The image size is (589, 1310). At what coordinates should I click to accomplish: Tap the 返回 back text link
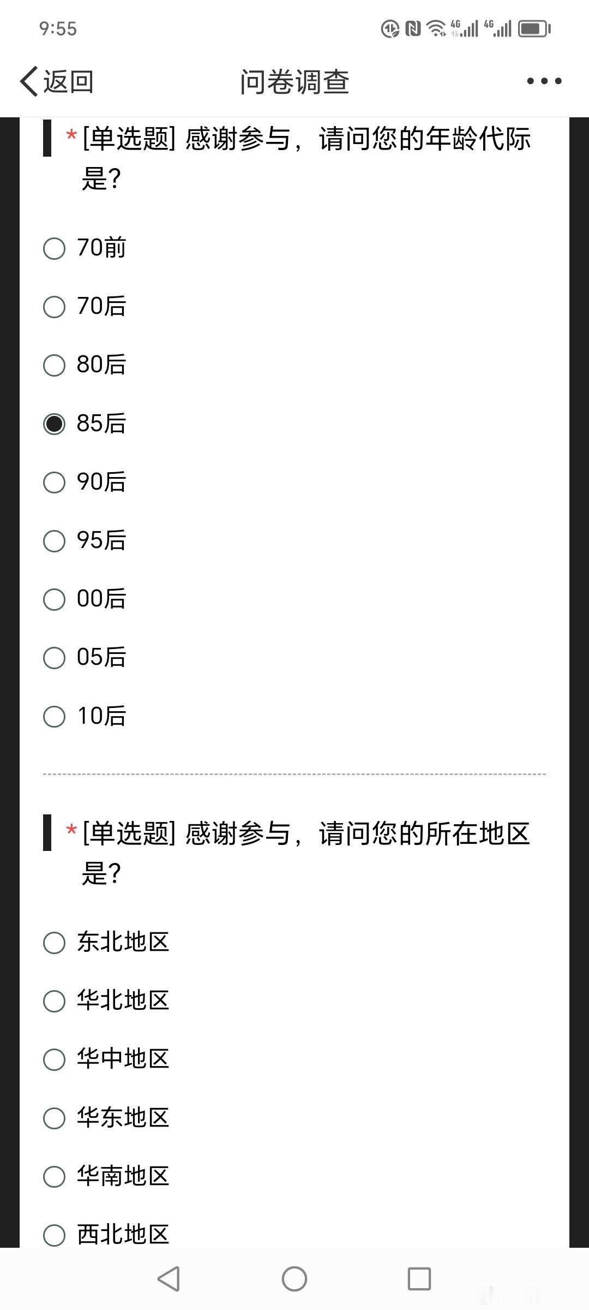point(69,82)
